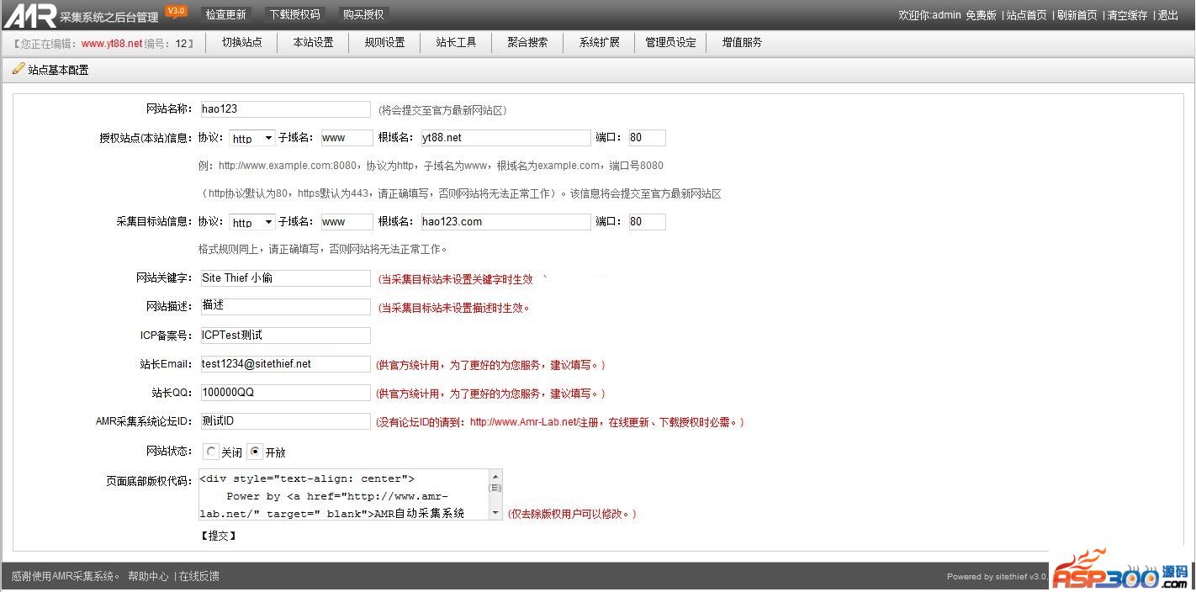Click the 网站名称 input field
Screen dimensions: 1196x592
tap(285, 109)
